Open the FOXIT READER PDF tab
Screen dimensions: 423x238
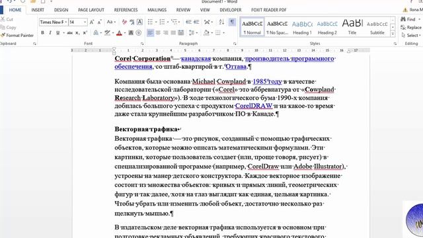pyautogui.click(x=269, y=10)
